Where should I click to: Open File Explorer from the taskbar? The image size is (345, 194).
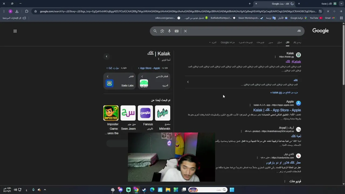[x=168, y=190]
